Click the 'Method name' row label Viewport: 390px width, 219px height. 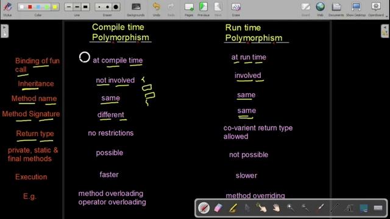tap(34, 99)
